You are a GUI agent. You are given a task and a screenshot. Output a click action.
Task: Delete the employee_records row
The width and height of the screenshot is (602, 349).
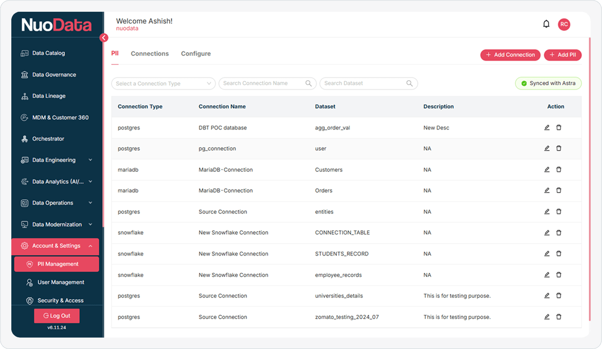[559, 275]
